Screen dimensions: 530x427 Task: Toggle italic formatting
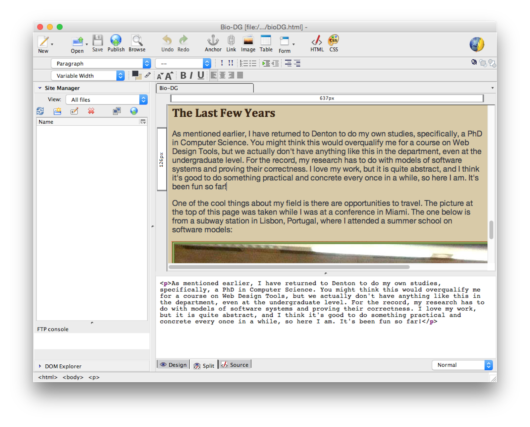(191, 76)
